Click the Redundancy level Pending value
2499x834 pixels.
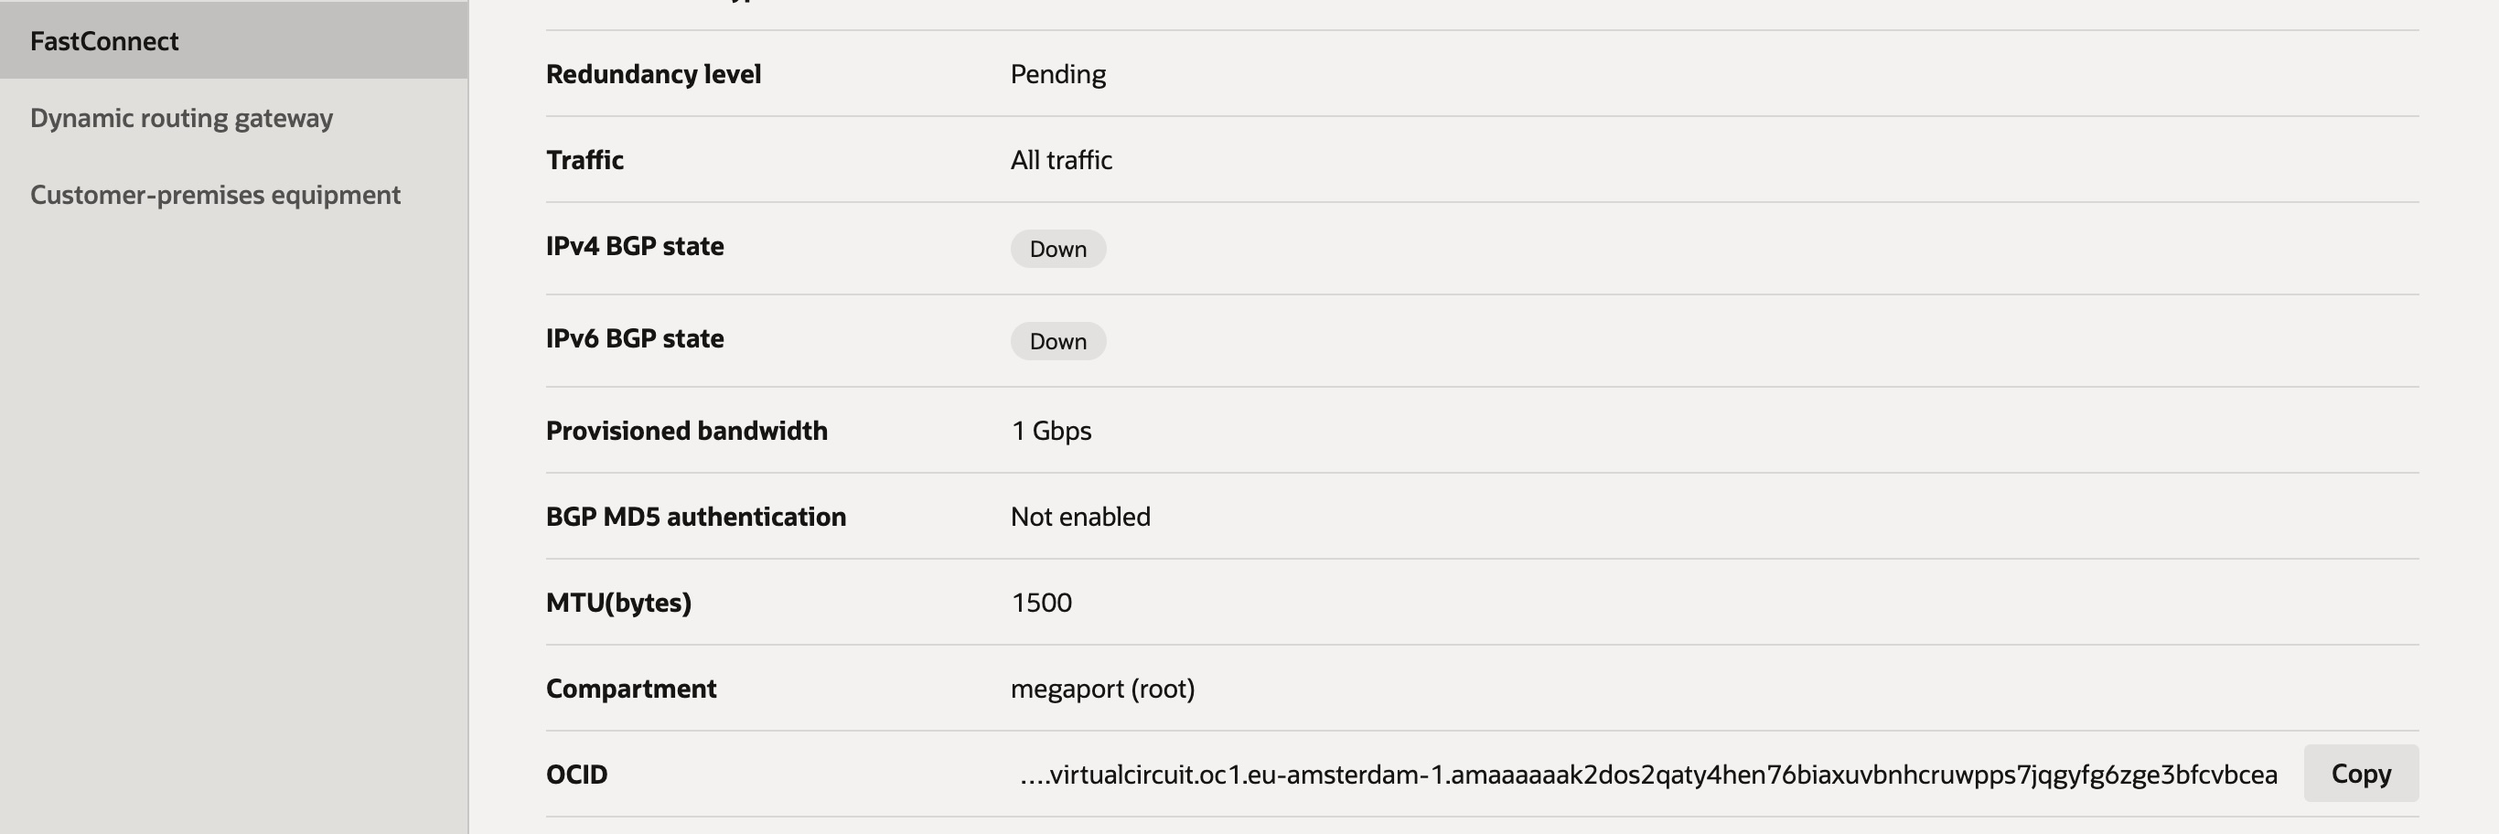coord(1057,75)
